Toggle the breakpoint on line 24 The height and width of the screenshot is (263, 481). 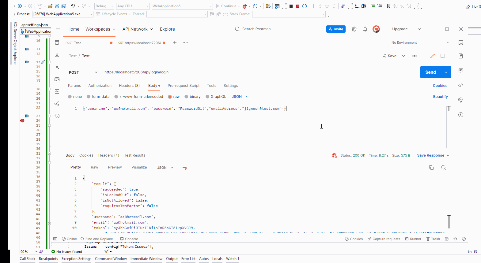[22, 120]
